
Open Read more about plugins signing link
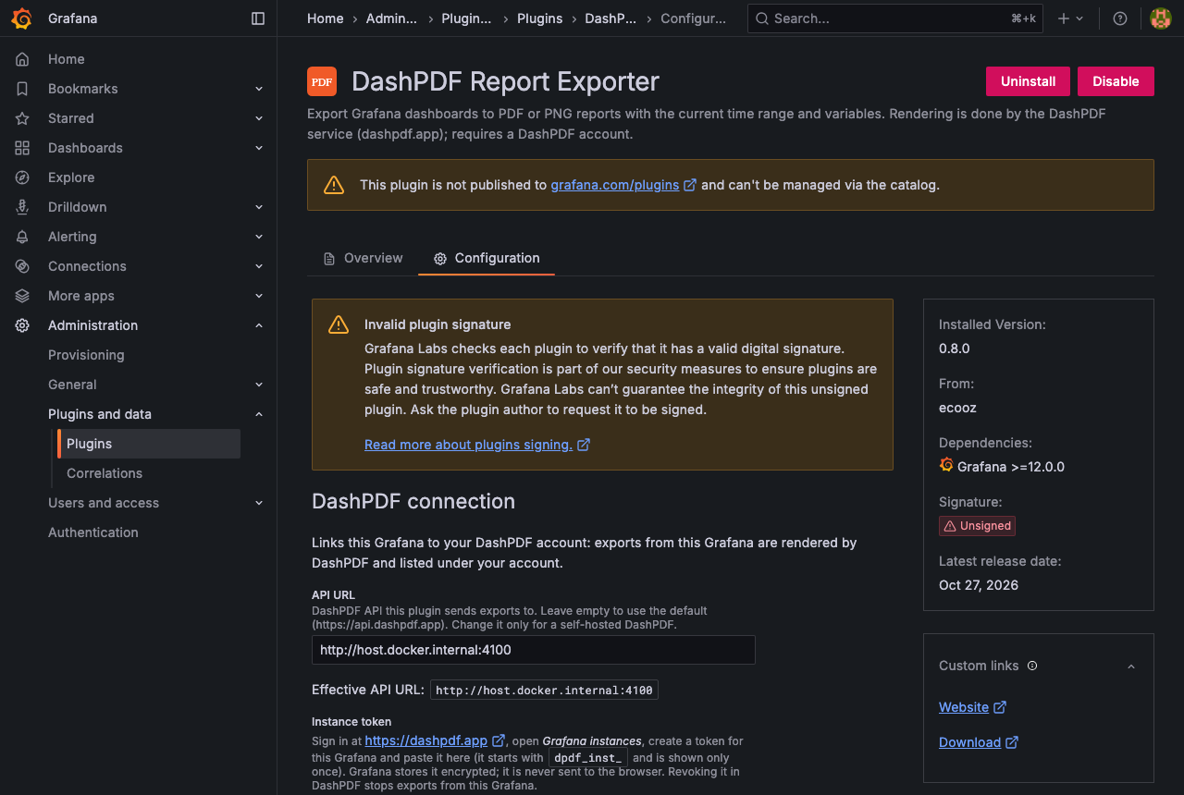477,445
